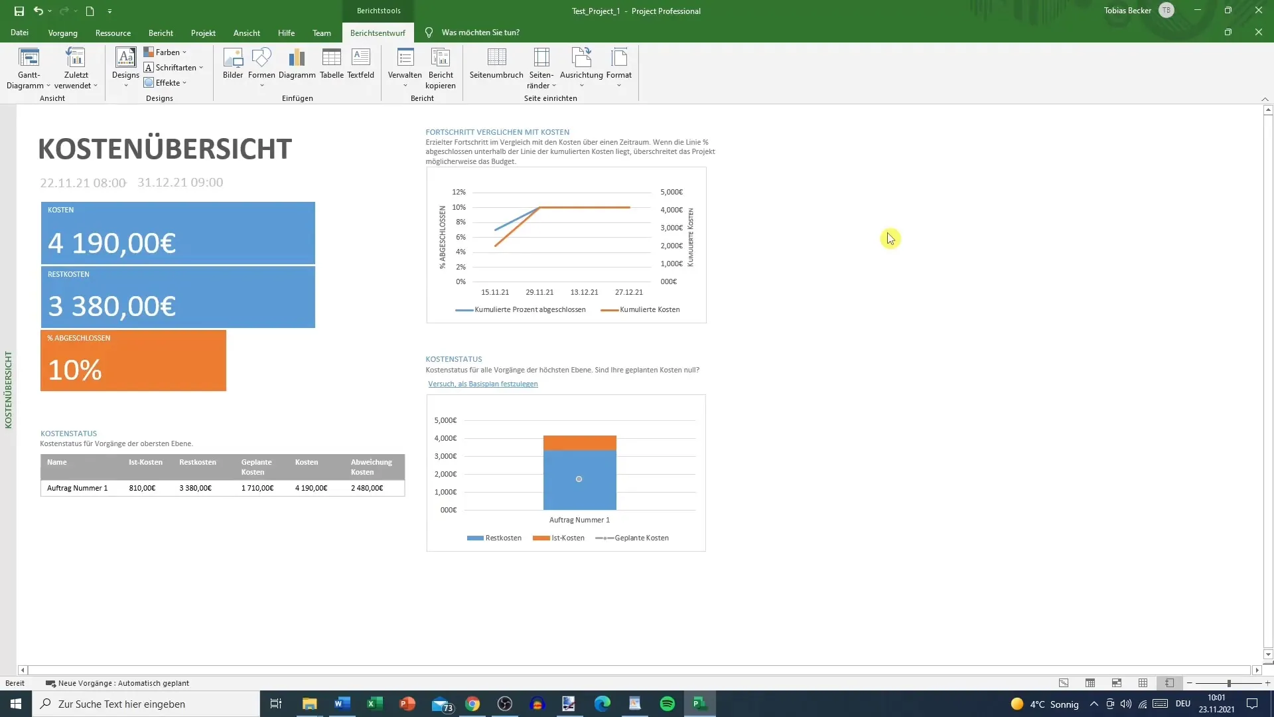This screenshot has height=717, width=1274.
Task: Insert a Textfeld text box
Action: 360,64
